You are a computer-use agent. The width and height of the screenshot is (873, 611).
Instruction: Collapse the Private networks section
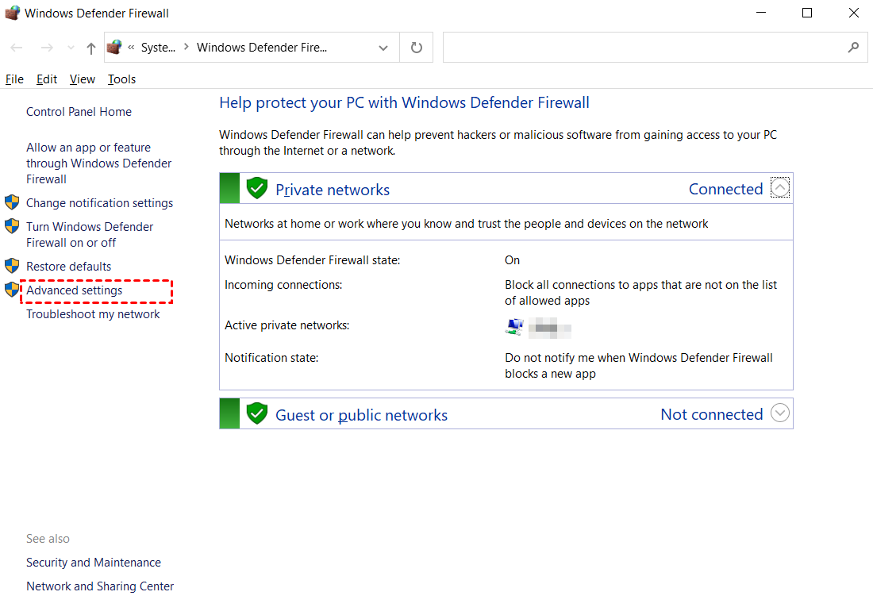tap(780, 189)
